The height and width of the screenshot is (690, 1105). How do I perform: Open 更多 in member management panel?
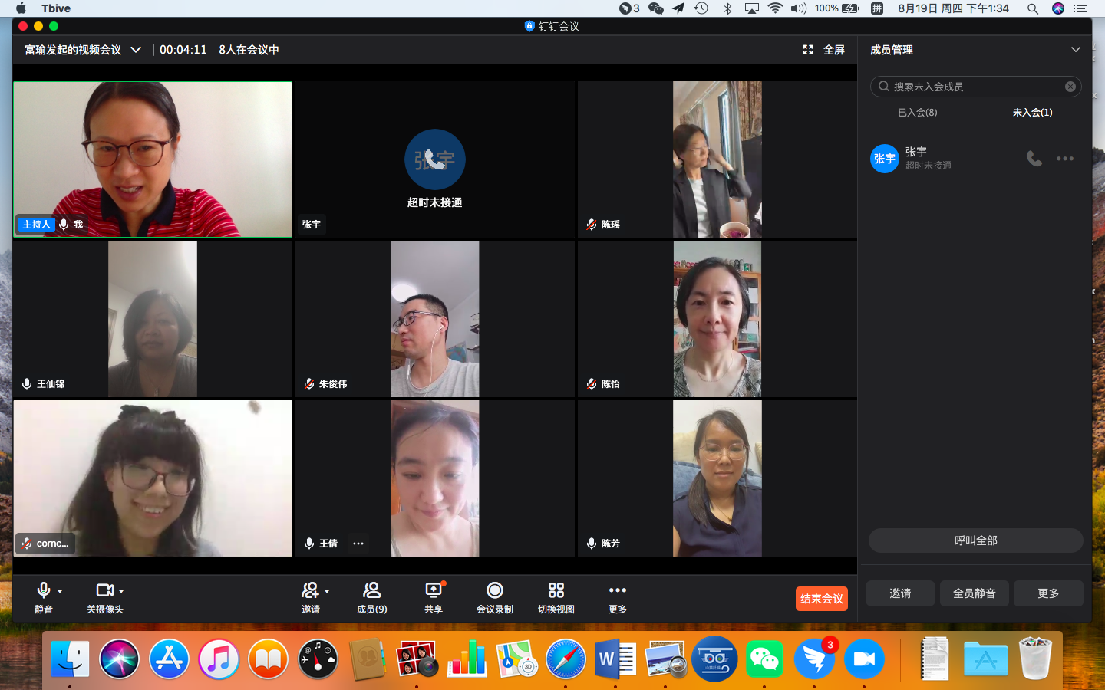1048,593
